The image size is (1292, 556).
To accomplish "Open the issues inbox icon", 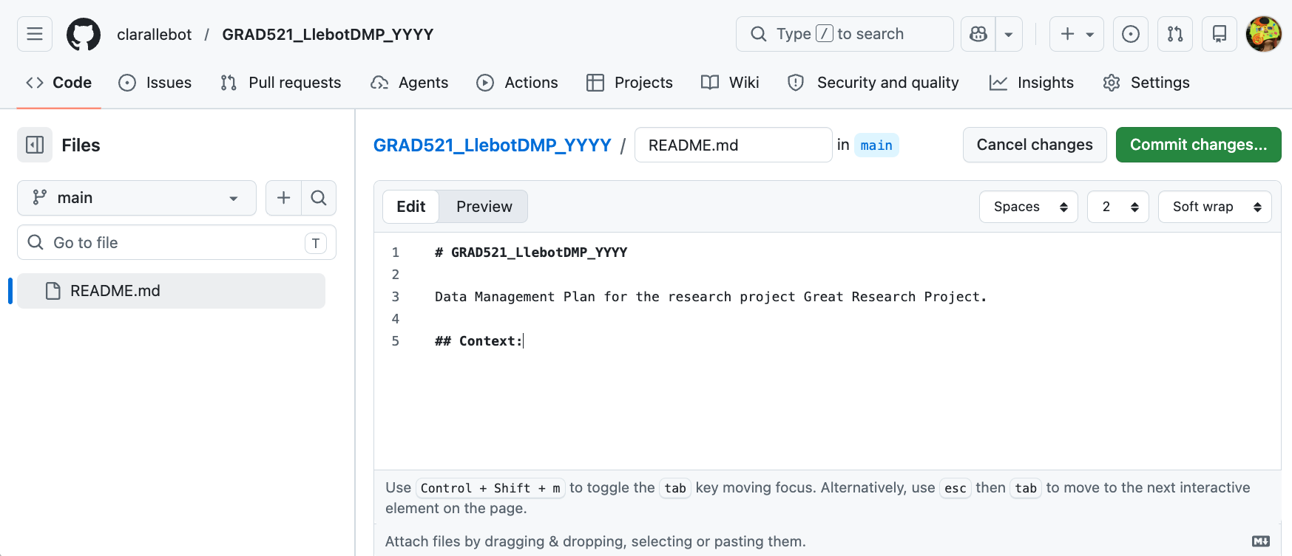I will [1131, 34].
